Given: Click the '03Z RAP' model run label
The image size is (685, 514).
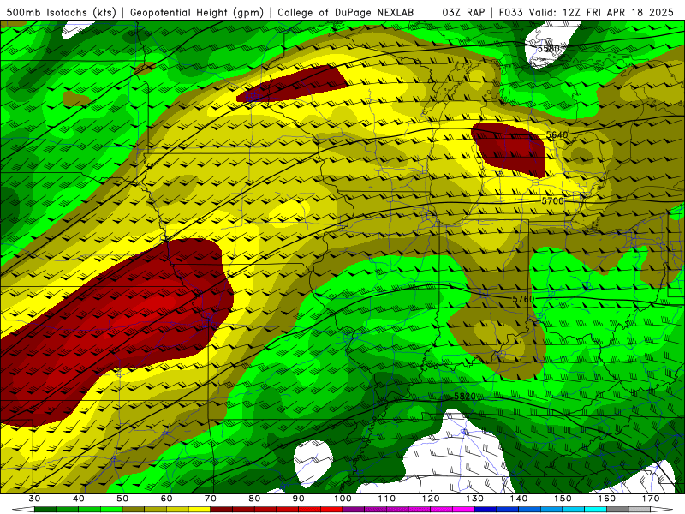Looking at the screenshot, I should click(x=463, y=12).
